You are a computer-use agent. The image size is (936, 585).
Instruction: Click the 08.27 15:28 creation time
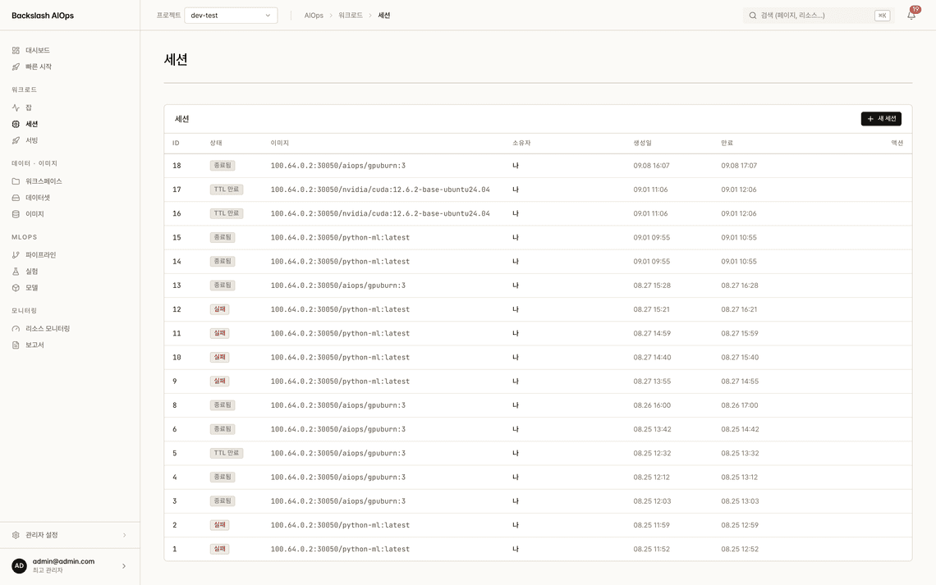pyautogui.click(x=652, y=286)
